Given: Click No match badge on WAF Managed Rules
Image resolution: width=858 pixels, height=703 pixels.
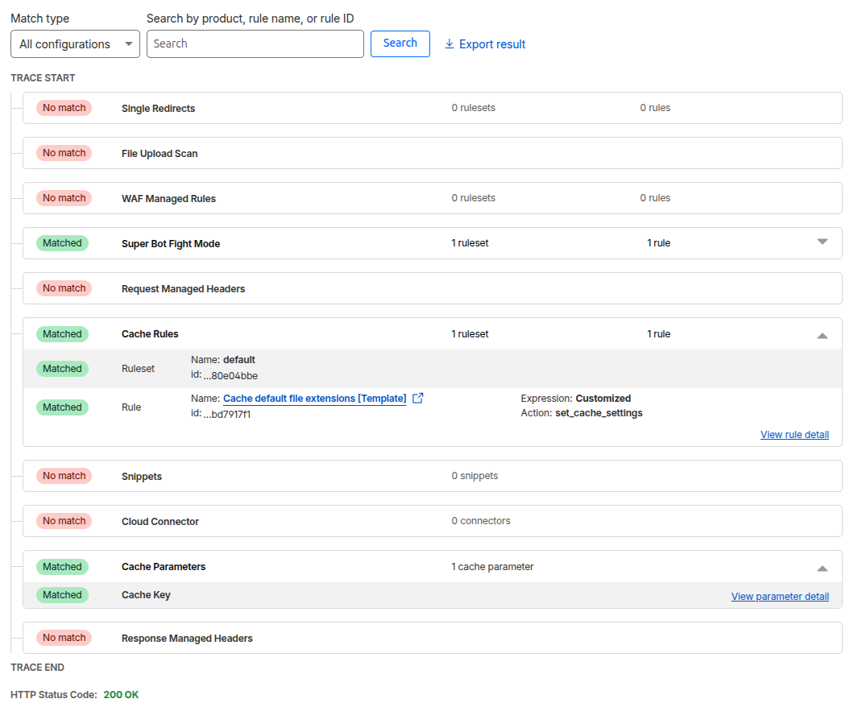Looking at the screenshot, I should pyautogui.click(x=64, y=198).
